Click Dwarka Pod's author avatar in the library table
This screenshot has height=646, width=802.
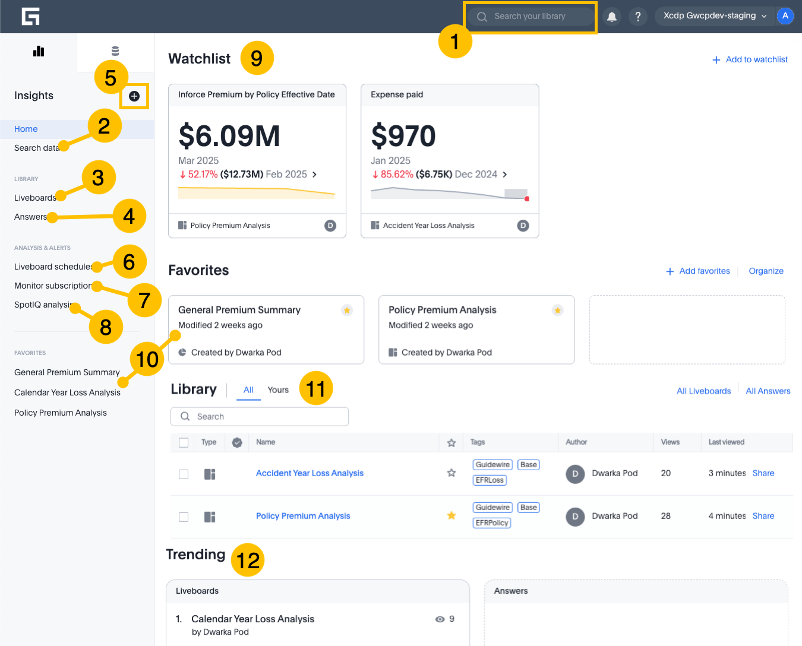click(575, 474)
